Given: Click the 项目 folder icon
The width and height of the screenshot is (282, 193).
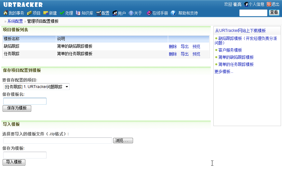Looking at the screenshot, I should [29, 13].
